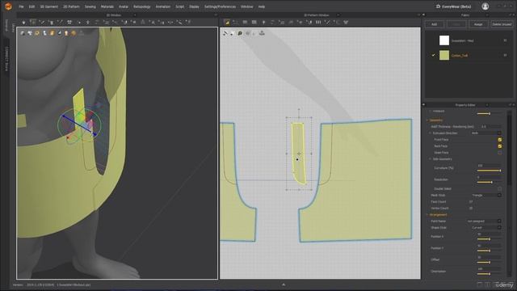Click the highlighted yellow Transform Pattern tool in 2D toolbar
517x291 pixels.
pos(227,22)
